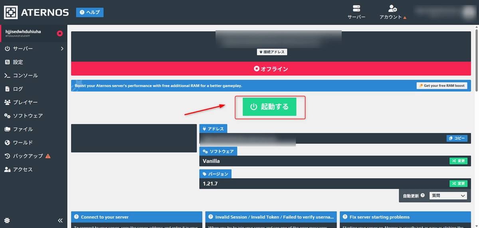Click the 1.21.7 version text
Screen dimensions: 479x228
pos(210,184)
